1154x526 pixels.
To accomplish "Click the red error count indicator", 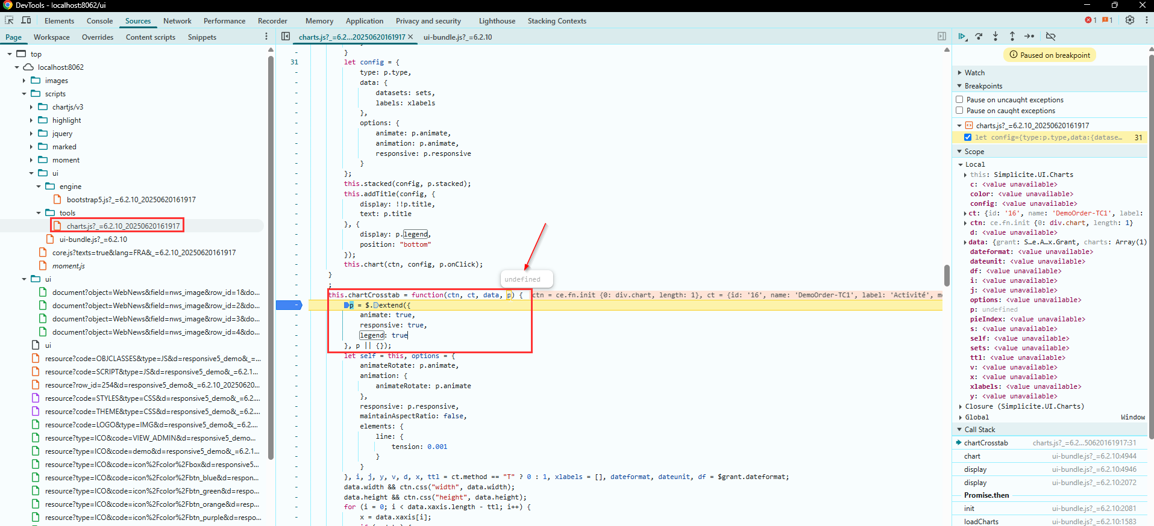I will 1091,20.
